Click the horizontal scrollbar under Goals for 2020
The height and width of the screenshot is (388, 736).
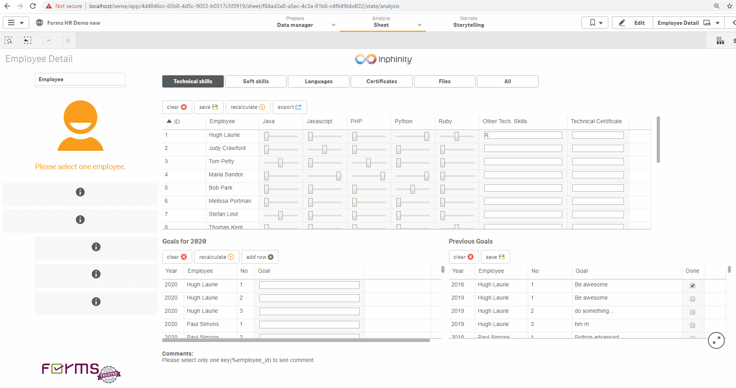(x=296, y=340)
